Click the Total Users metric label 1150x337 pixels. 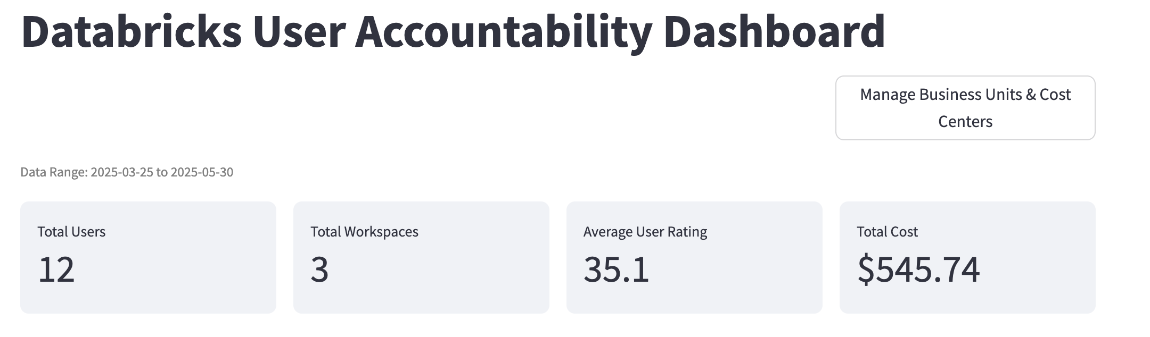point(71,232)
